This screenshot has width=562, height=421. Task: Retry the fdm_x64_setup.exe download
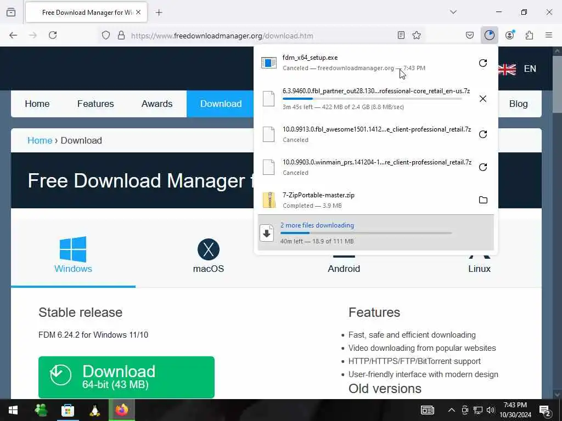[483, 63]
